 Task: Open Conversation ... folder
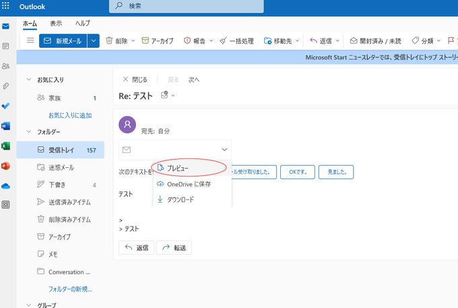(x=61, y=272)
